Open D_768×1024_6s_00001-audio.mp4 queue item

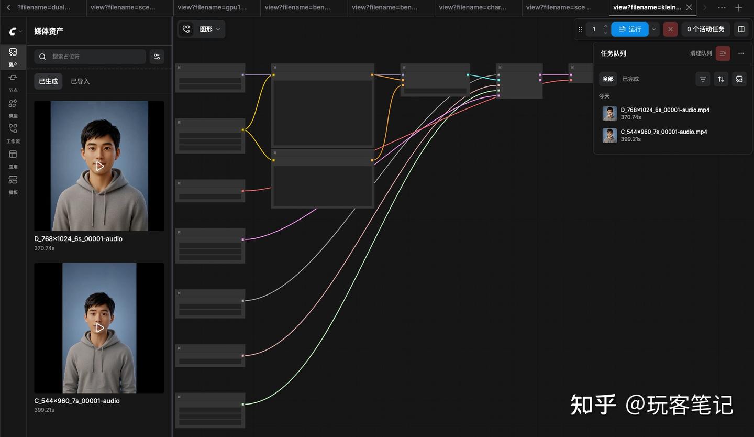(672, 114)
